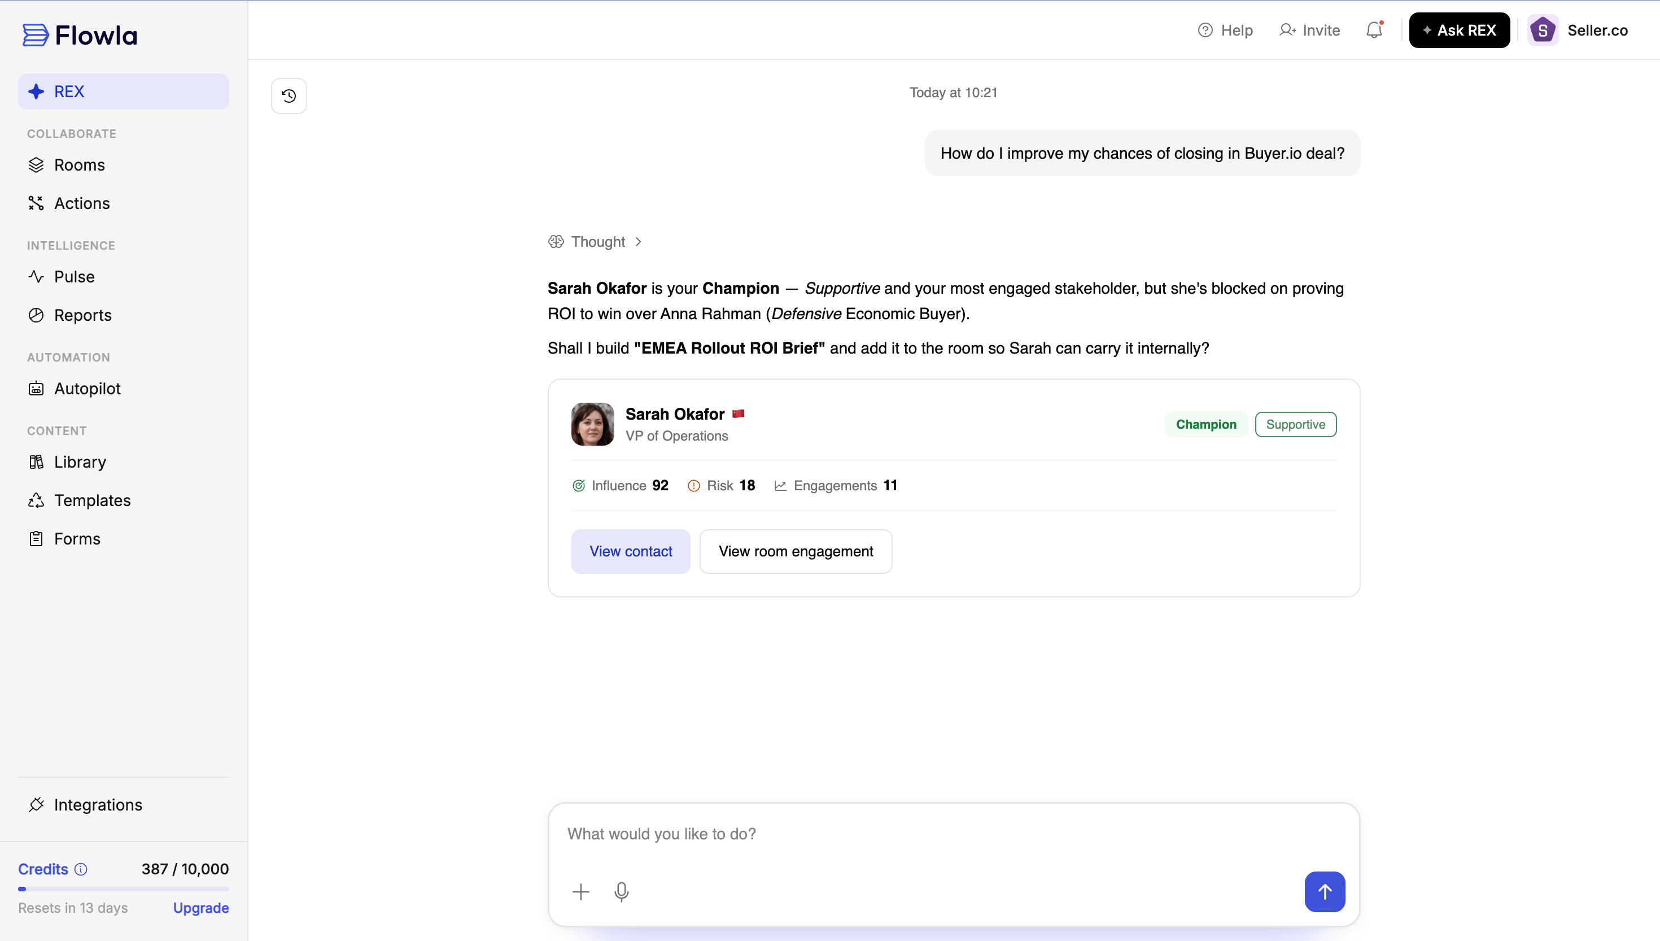
Task: Click the Supportive badge
Action: (x=1295, y=424)
